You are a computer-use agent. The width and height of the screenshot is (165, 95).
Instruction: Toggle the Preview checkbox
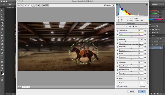(x=105, y=5)
